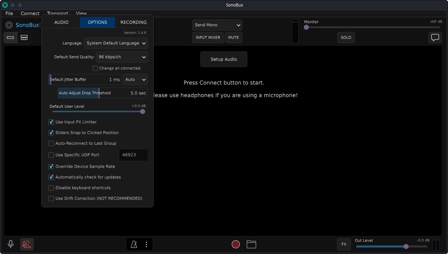Open the jitter buffer Auto mode dropdown
The image size is (448, 254).
[x=135, y=80]
